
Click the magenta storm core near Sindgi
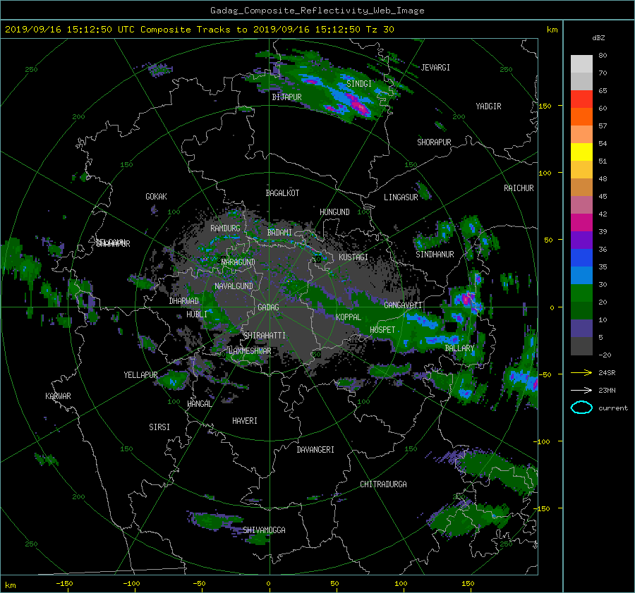(x=358, y=104)
